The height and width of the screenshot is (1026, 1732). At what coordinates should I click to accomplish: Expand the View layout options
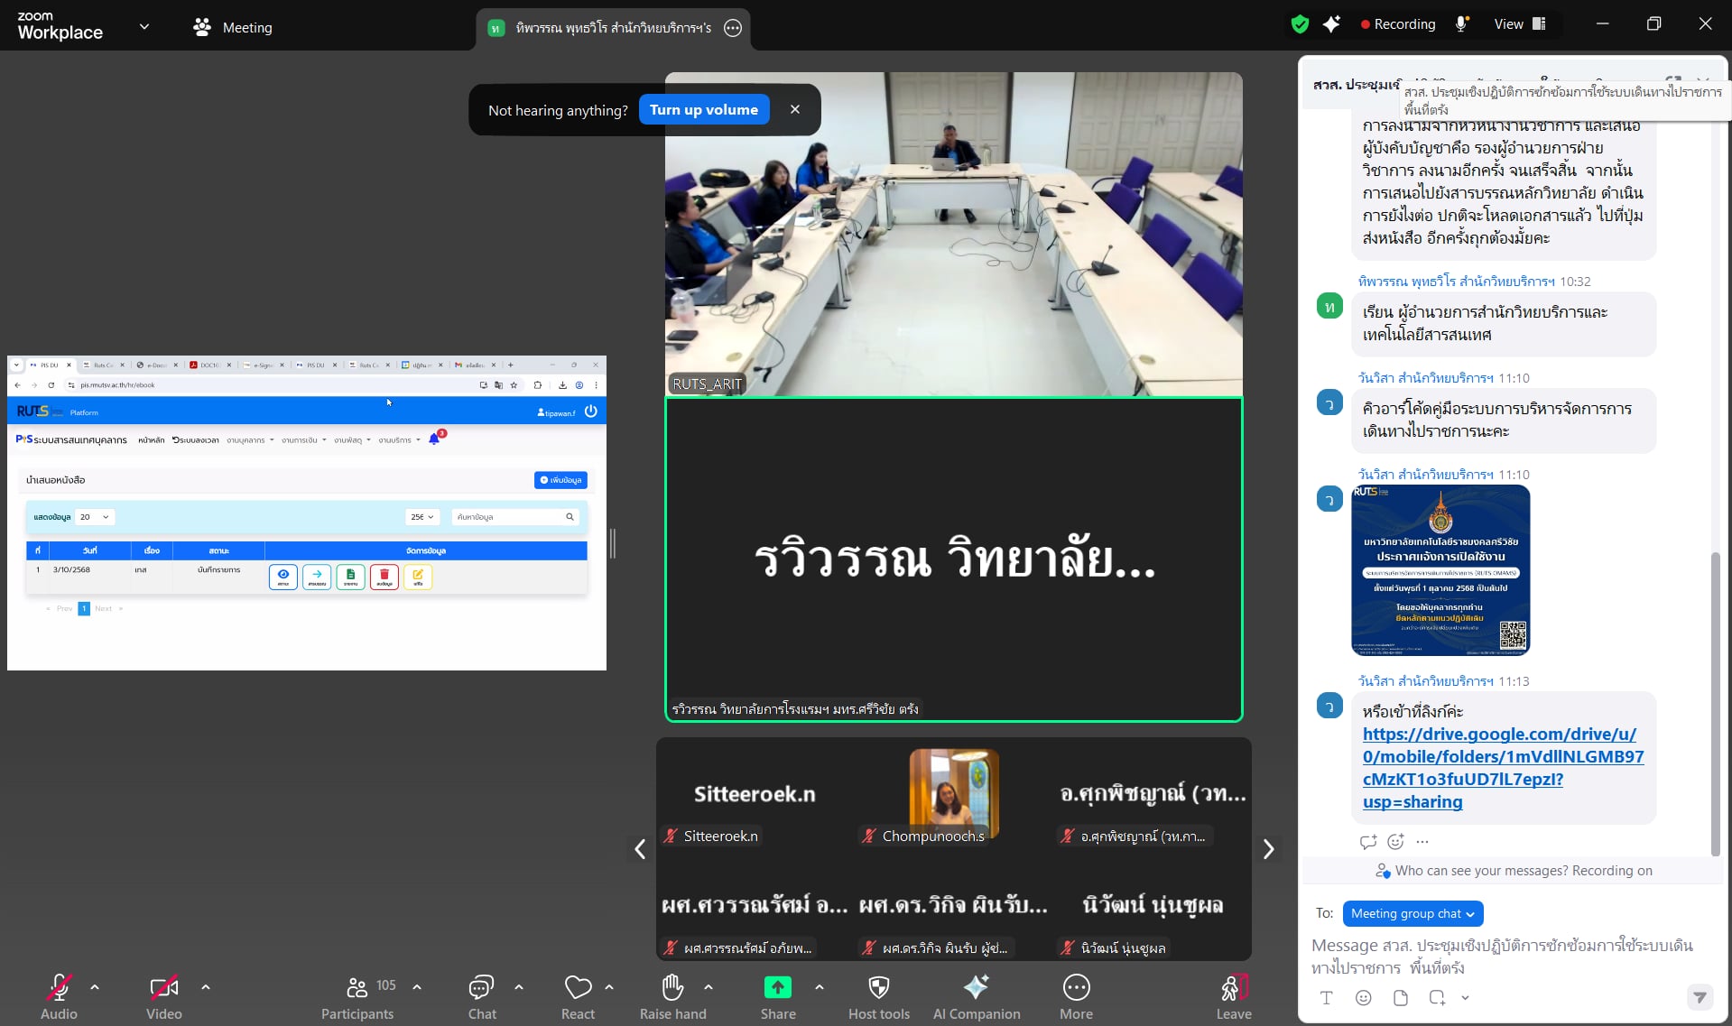click(1519, 24)
